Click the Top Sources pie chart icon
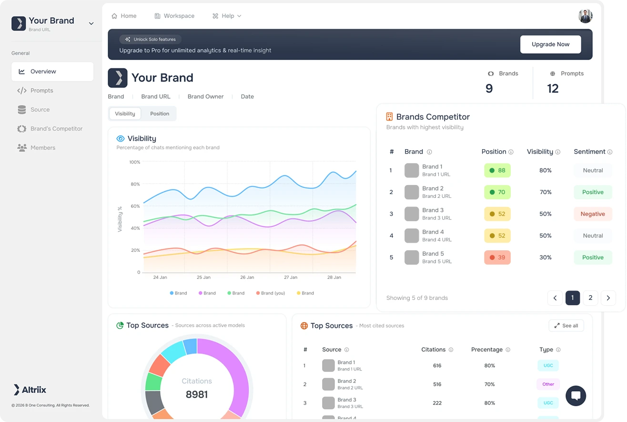Screen dimensions: 627x422 click(x=120, y=325)
